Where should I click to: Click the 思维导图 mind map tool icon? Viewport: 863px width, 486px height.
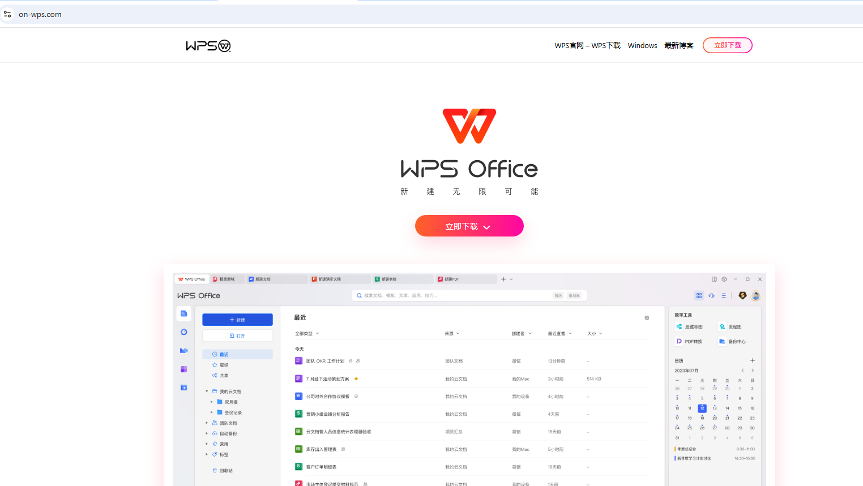tap(679, 326)
